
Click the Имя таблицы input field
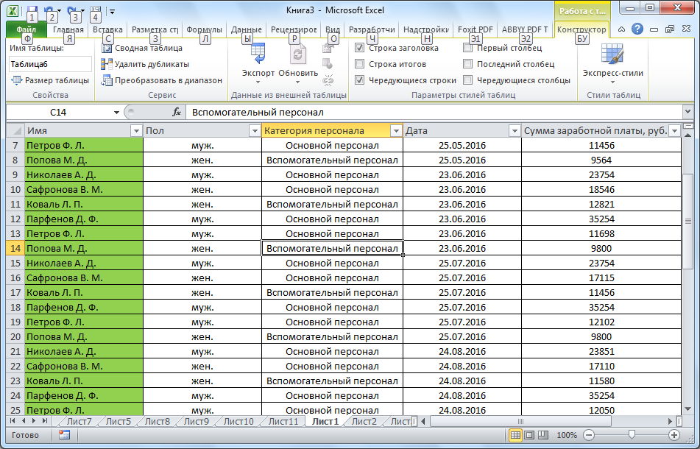point(50,64)
